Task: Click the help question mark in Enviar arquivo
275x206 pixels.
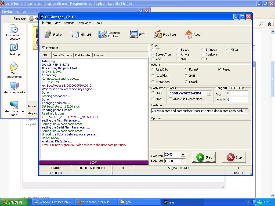Action: 140,11
